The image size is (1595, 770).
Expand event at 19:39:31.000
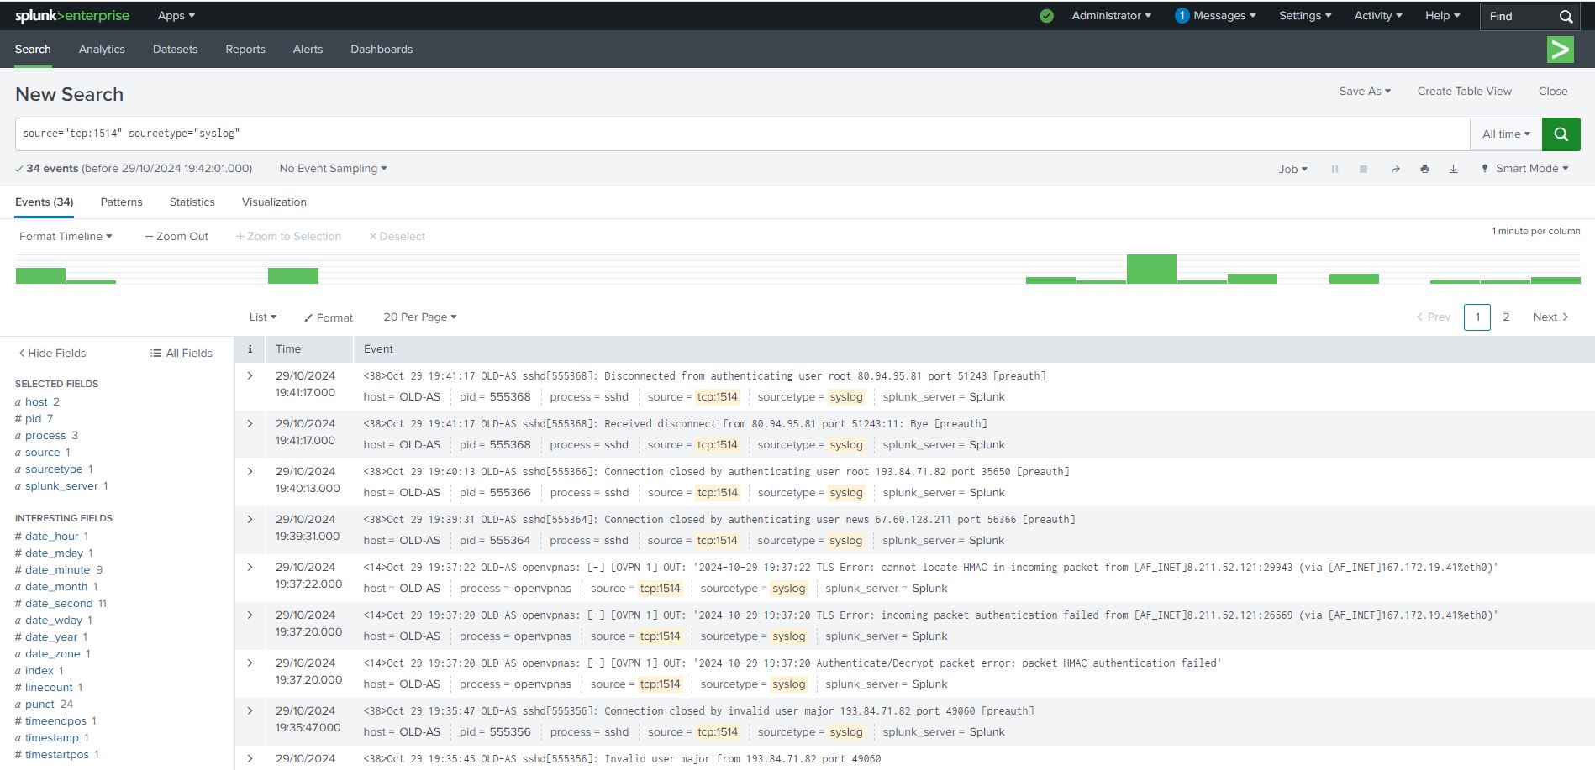pos(250,520)
